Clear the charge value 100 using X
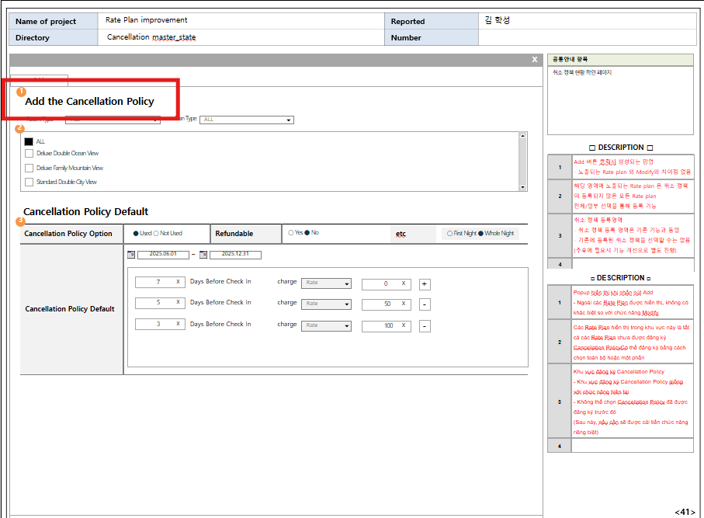 pyautogui.click(x=404, y=326)
